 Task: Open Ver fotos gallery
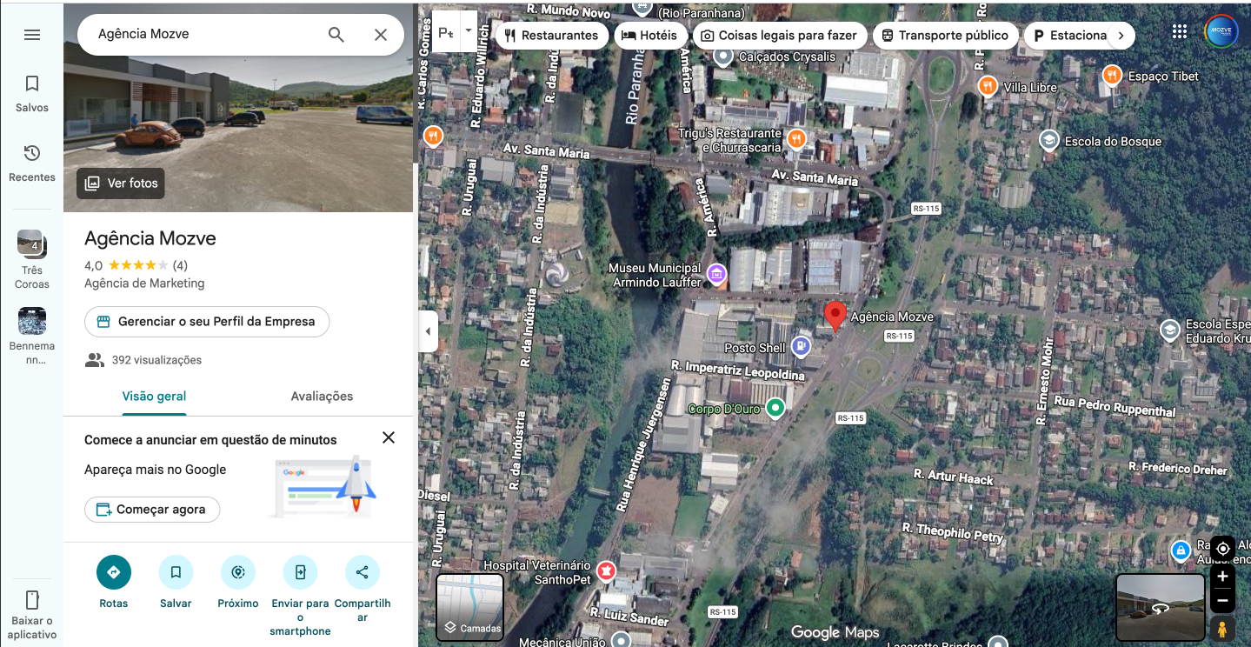coord(121,183)
